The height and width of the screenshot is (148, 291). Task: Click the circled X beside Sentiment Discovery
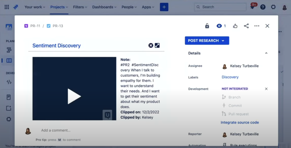point(151,45)
